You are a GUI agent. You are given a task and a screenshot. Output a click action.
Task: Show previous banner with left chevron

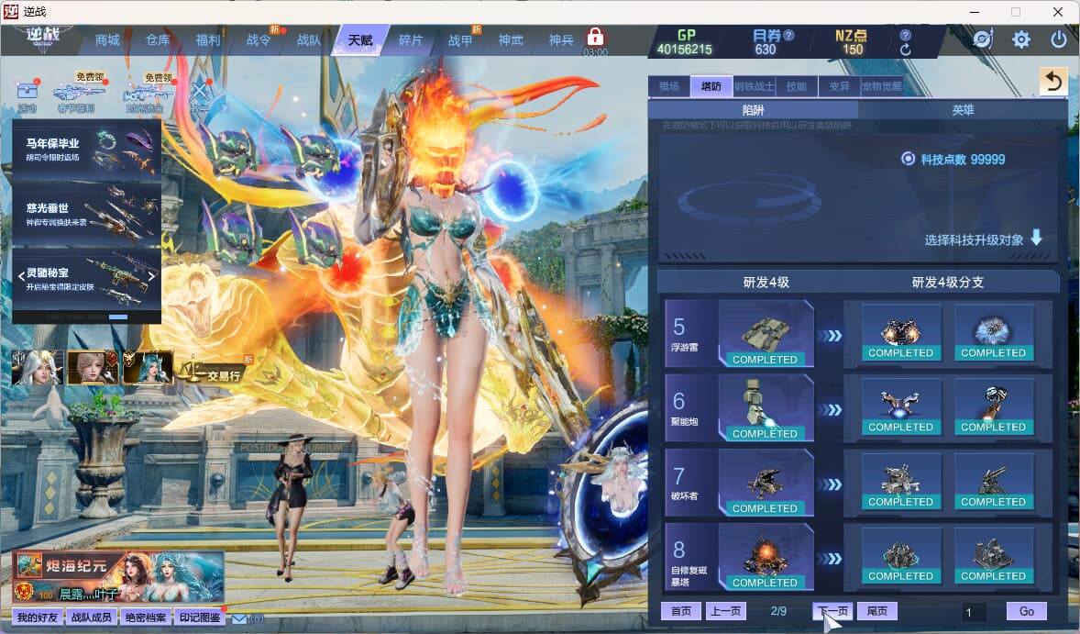21,276
